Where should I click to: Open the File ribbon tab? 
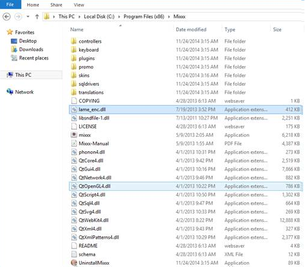pos(10,5)
